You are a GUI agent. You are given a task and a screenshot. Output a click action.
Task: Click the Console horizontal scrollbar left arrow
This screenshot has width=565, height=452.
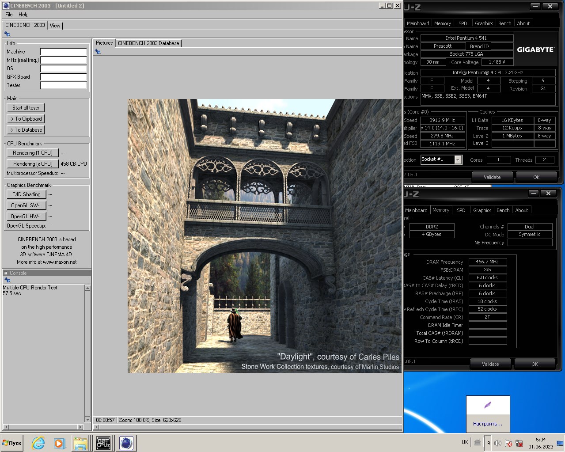(6, 427)
